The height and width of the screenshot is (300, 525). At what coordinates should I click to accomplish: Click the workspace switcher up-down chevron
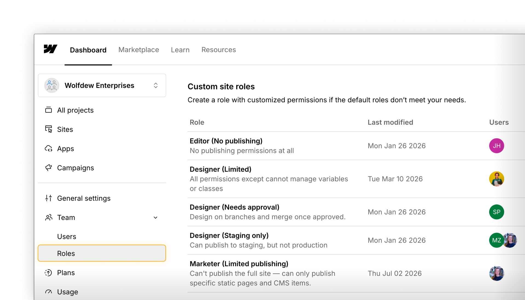click(156, 85)
